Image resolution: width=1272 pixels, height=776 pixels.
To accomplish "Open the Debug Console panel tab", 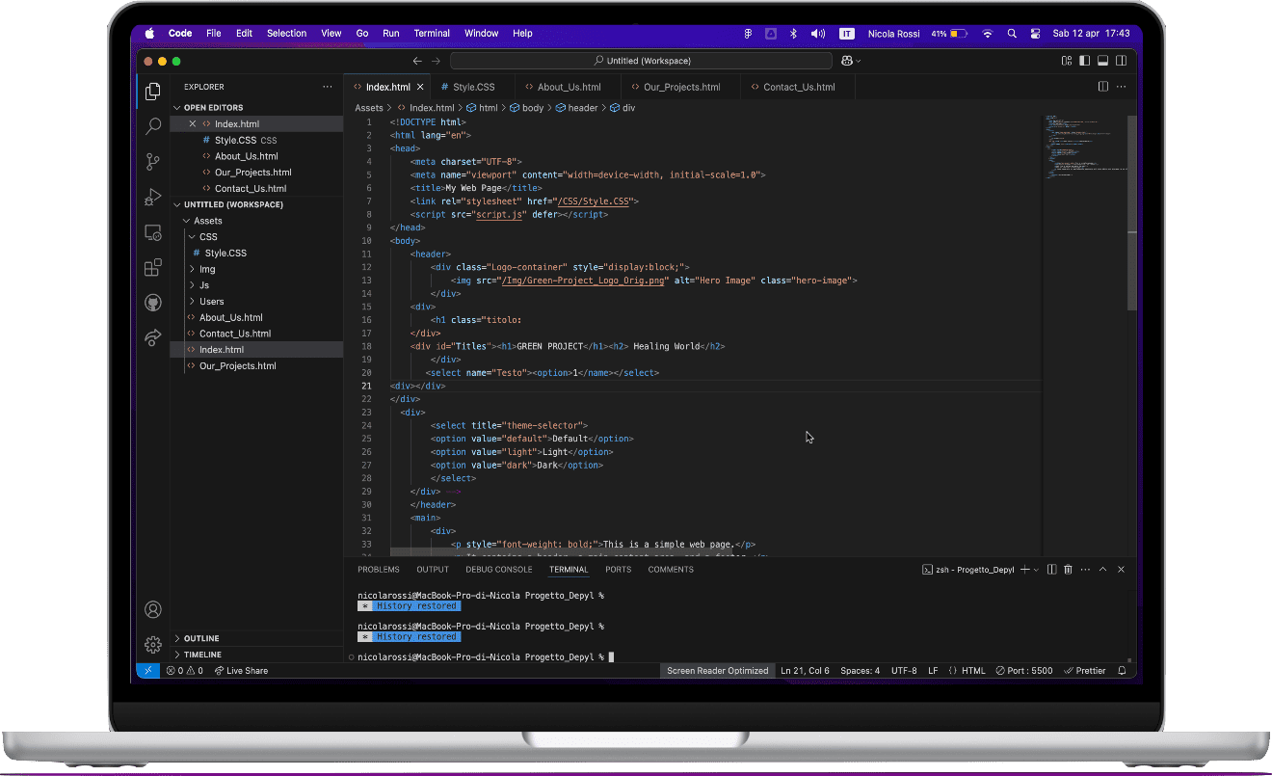I will [x=499, y=570].
